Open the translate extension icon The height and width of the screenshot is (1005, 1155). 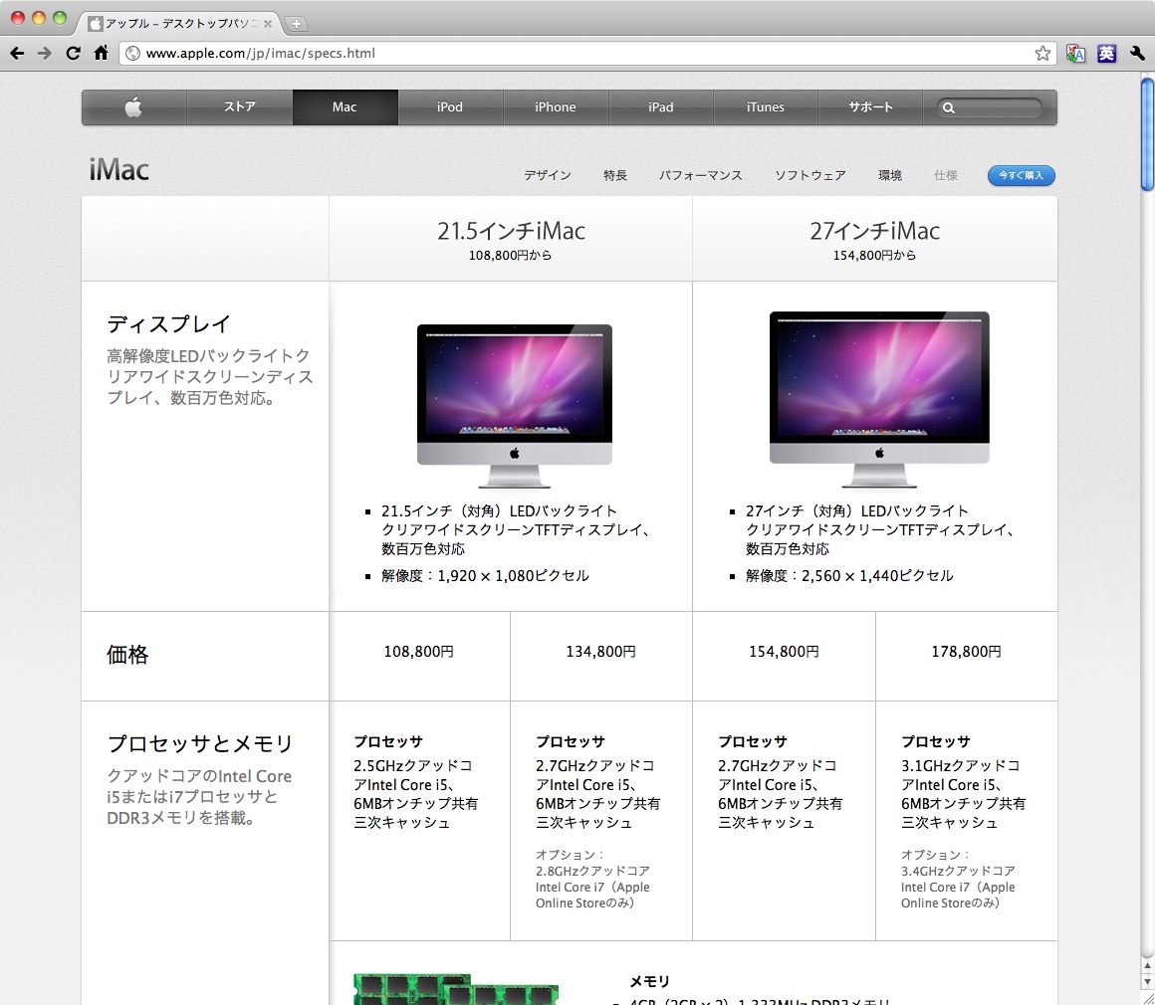point(1075,53)
